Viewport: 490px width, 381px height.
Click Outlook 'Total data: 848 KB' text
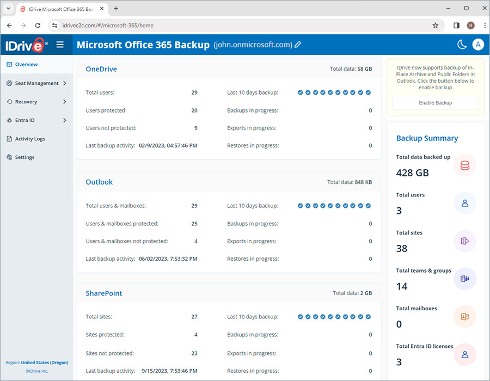pos(350,182)
